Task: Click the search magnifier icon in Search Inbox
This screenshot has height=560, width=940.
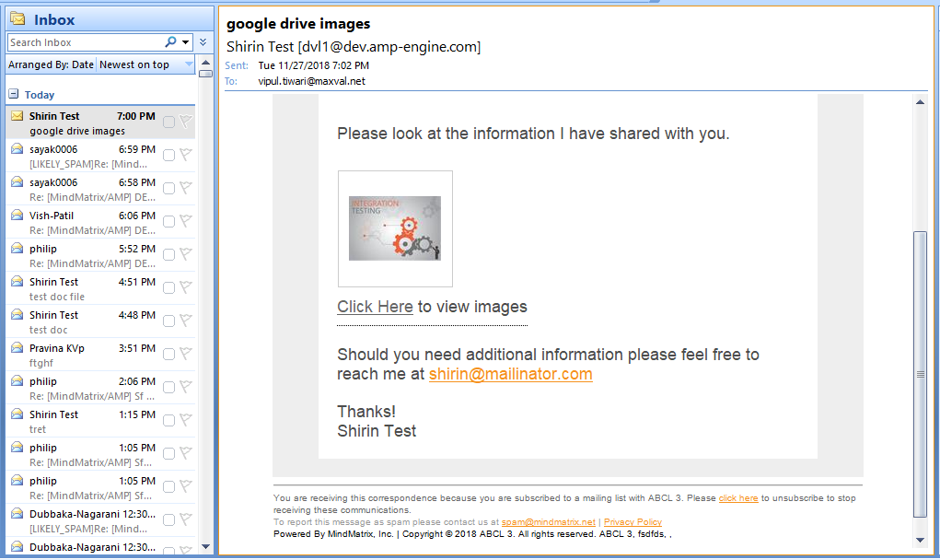Action: [170, 42]
